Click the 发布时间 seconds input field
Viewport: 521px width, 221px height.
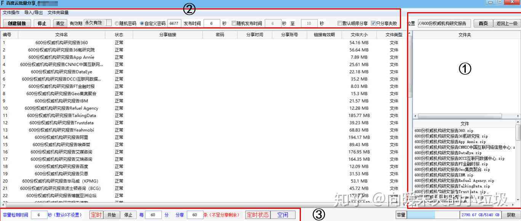212,23
